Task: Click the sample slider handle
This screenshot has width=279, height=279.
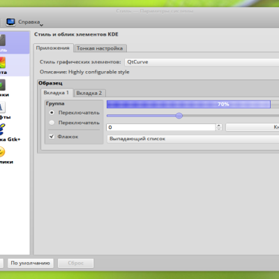Action: tap(179, 116)
